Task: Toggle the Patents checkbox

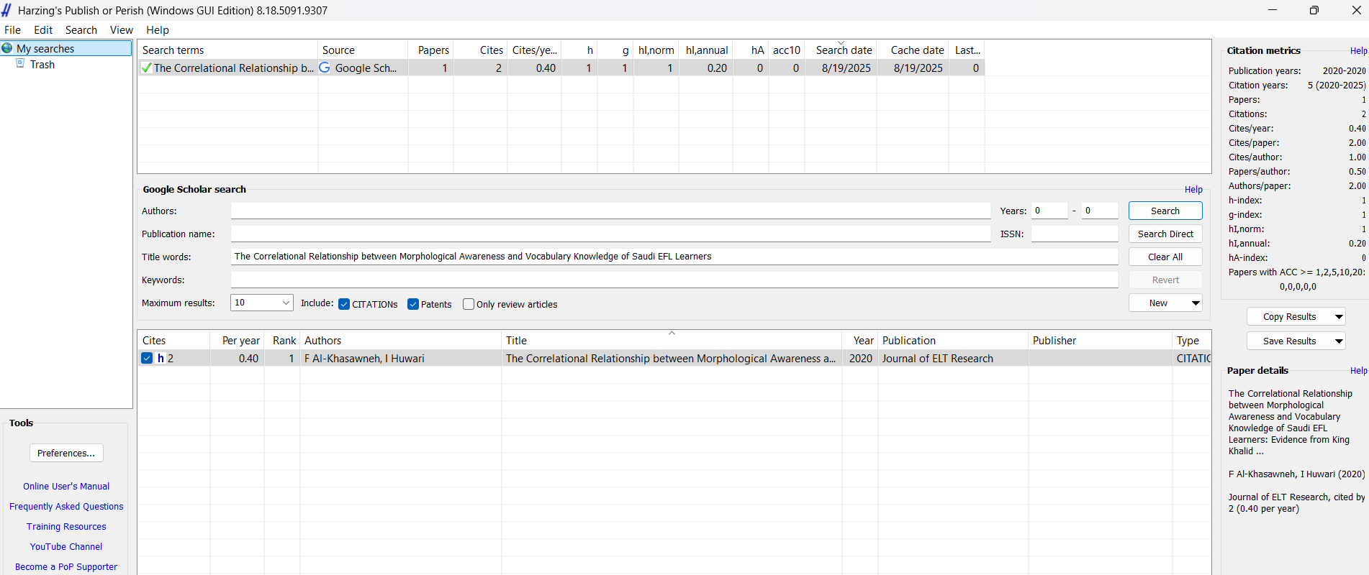Action: click(x=413, y=304)
